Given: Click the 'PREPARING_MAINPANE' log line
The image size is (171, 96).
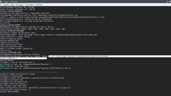Looking at the screenshot, I should pos(12,31).
